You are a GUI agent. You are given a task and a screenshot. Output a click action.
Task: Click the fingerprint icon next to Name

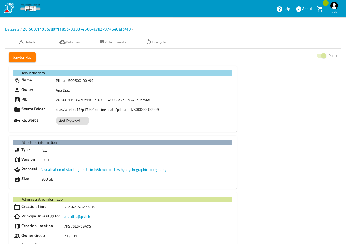(17, 80)
